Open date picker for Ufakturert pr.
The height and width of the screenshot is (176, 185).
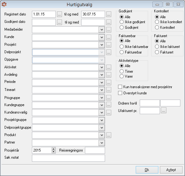pyautogui.click(x=163, y=110)
